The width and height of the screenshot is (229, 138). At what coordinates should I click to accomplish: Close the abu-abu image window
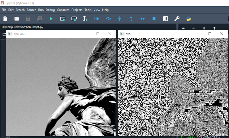point(110,34)
